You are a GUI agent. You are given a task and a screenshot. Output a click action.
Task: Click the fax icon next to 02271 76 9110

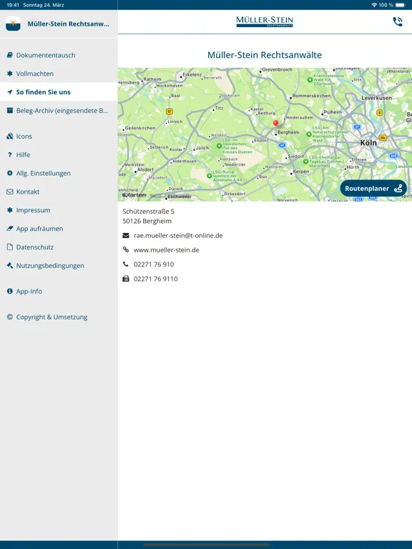pos(126,279)
